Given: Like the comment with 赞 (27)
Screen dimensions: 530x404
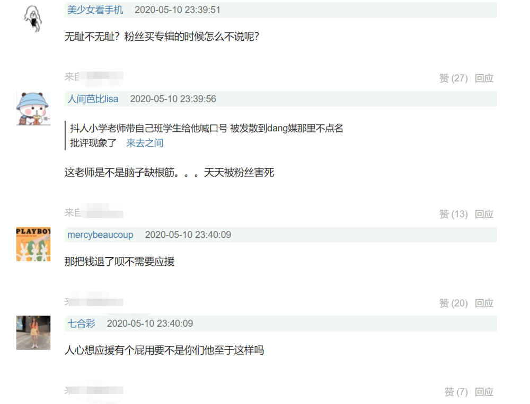Looking at the screenshot, I should [x=453, y=78].
